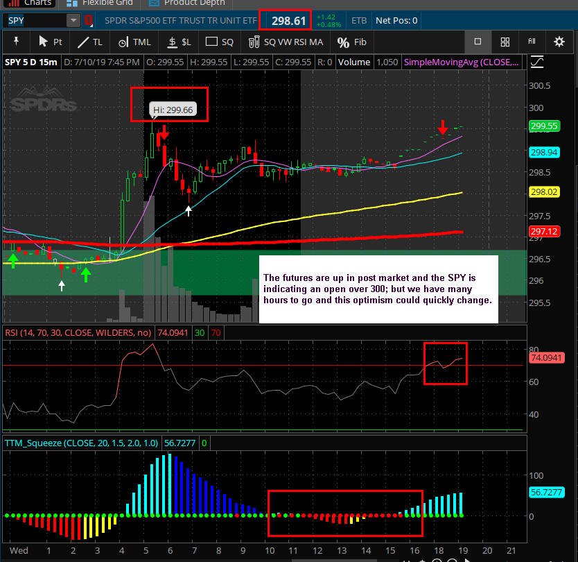Click the ETB label in header
578x562 pixels.
pos(359,21)
